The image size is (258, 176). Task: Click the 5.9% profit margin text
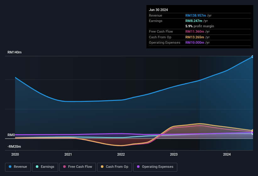coord(200,26)
